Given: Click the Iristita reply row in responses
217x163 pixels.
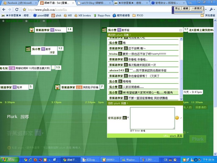Looking at the screenshot, I should click(143, 54).
